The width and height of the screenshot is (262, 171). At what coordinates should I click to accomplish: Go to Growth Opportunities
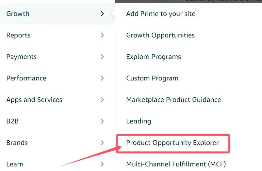point(160,35)
